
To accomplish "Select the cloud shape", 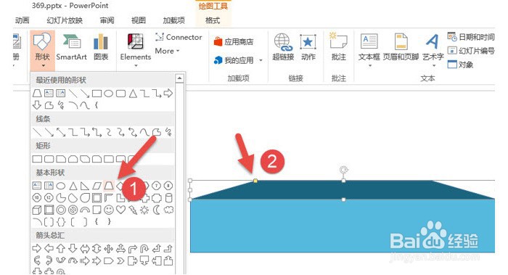I will point(168,210).
